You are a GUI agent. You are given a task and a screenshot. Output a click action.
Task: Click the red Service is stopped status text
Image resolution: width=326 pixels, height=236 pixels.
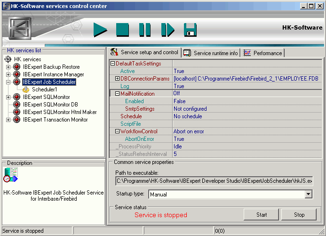pos(161,215)
